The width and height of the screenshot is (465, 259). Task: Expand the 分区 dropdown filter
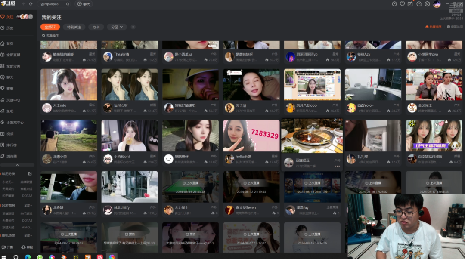click(x=117, y=27)
